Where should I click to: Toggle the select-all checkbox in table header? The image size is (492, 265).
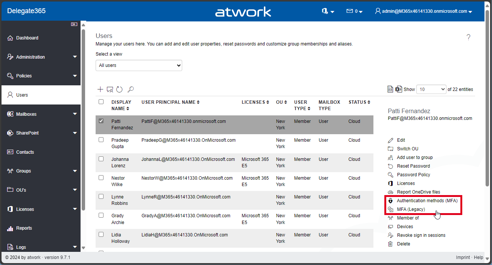[x=101, y=102]
